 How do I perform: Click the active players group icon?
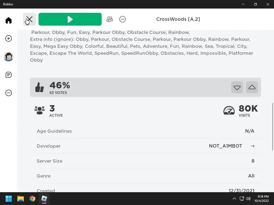40,110
